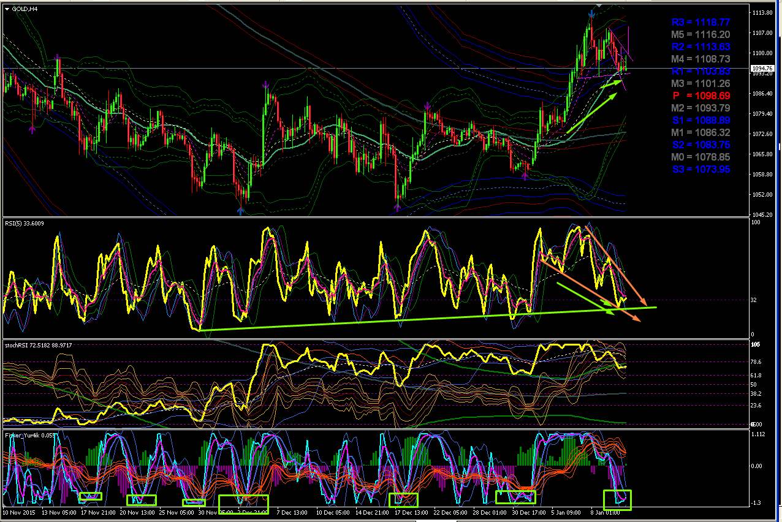This screenshot has height=522, width=782.
Task: Click price scale value 1072.60
Action: [763, 134]
